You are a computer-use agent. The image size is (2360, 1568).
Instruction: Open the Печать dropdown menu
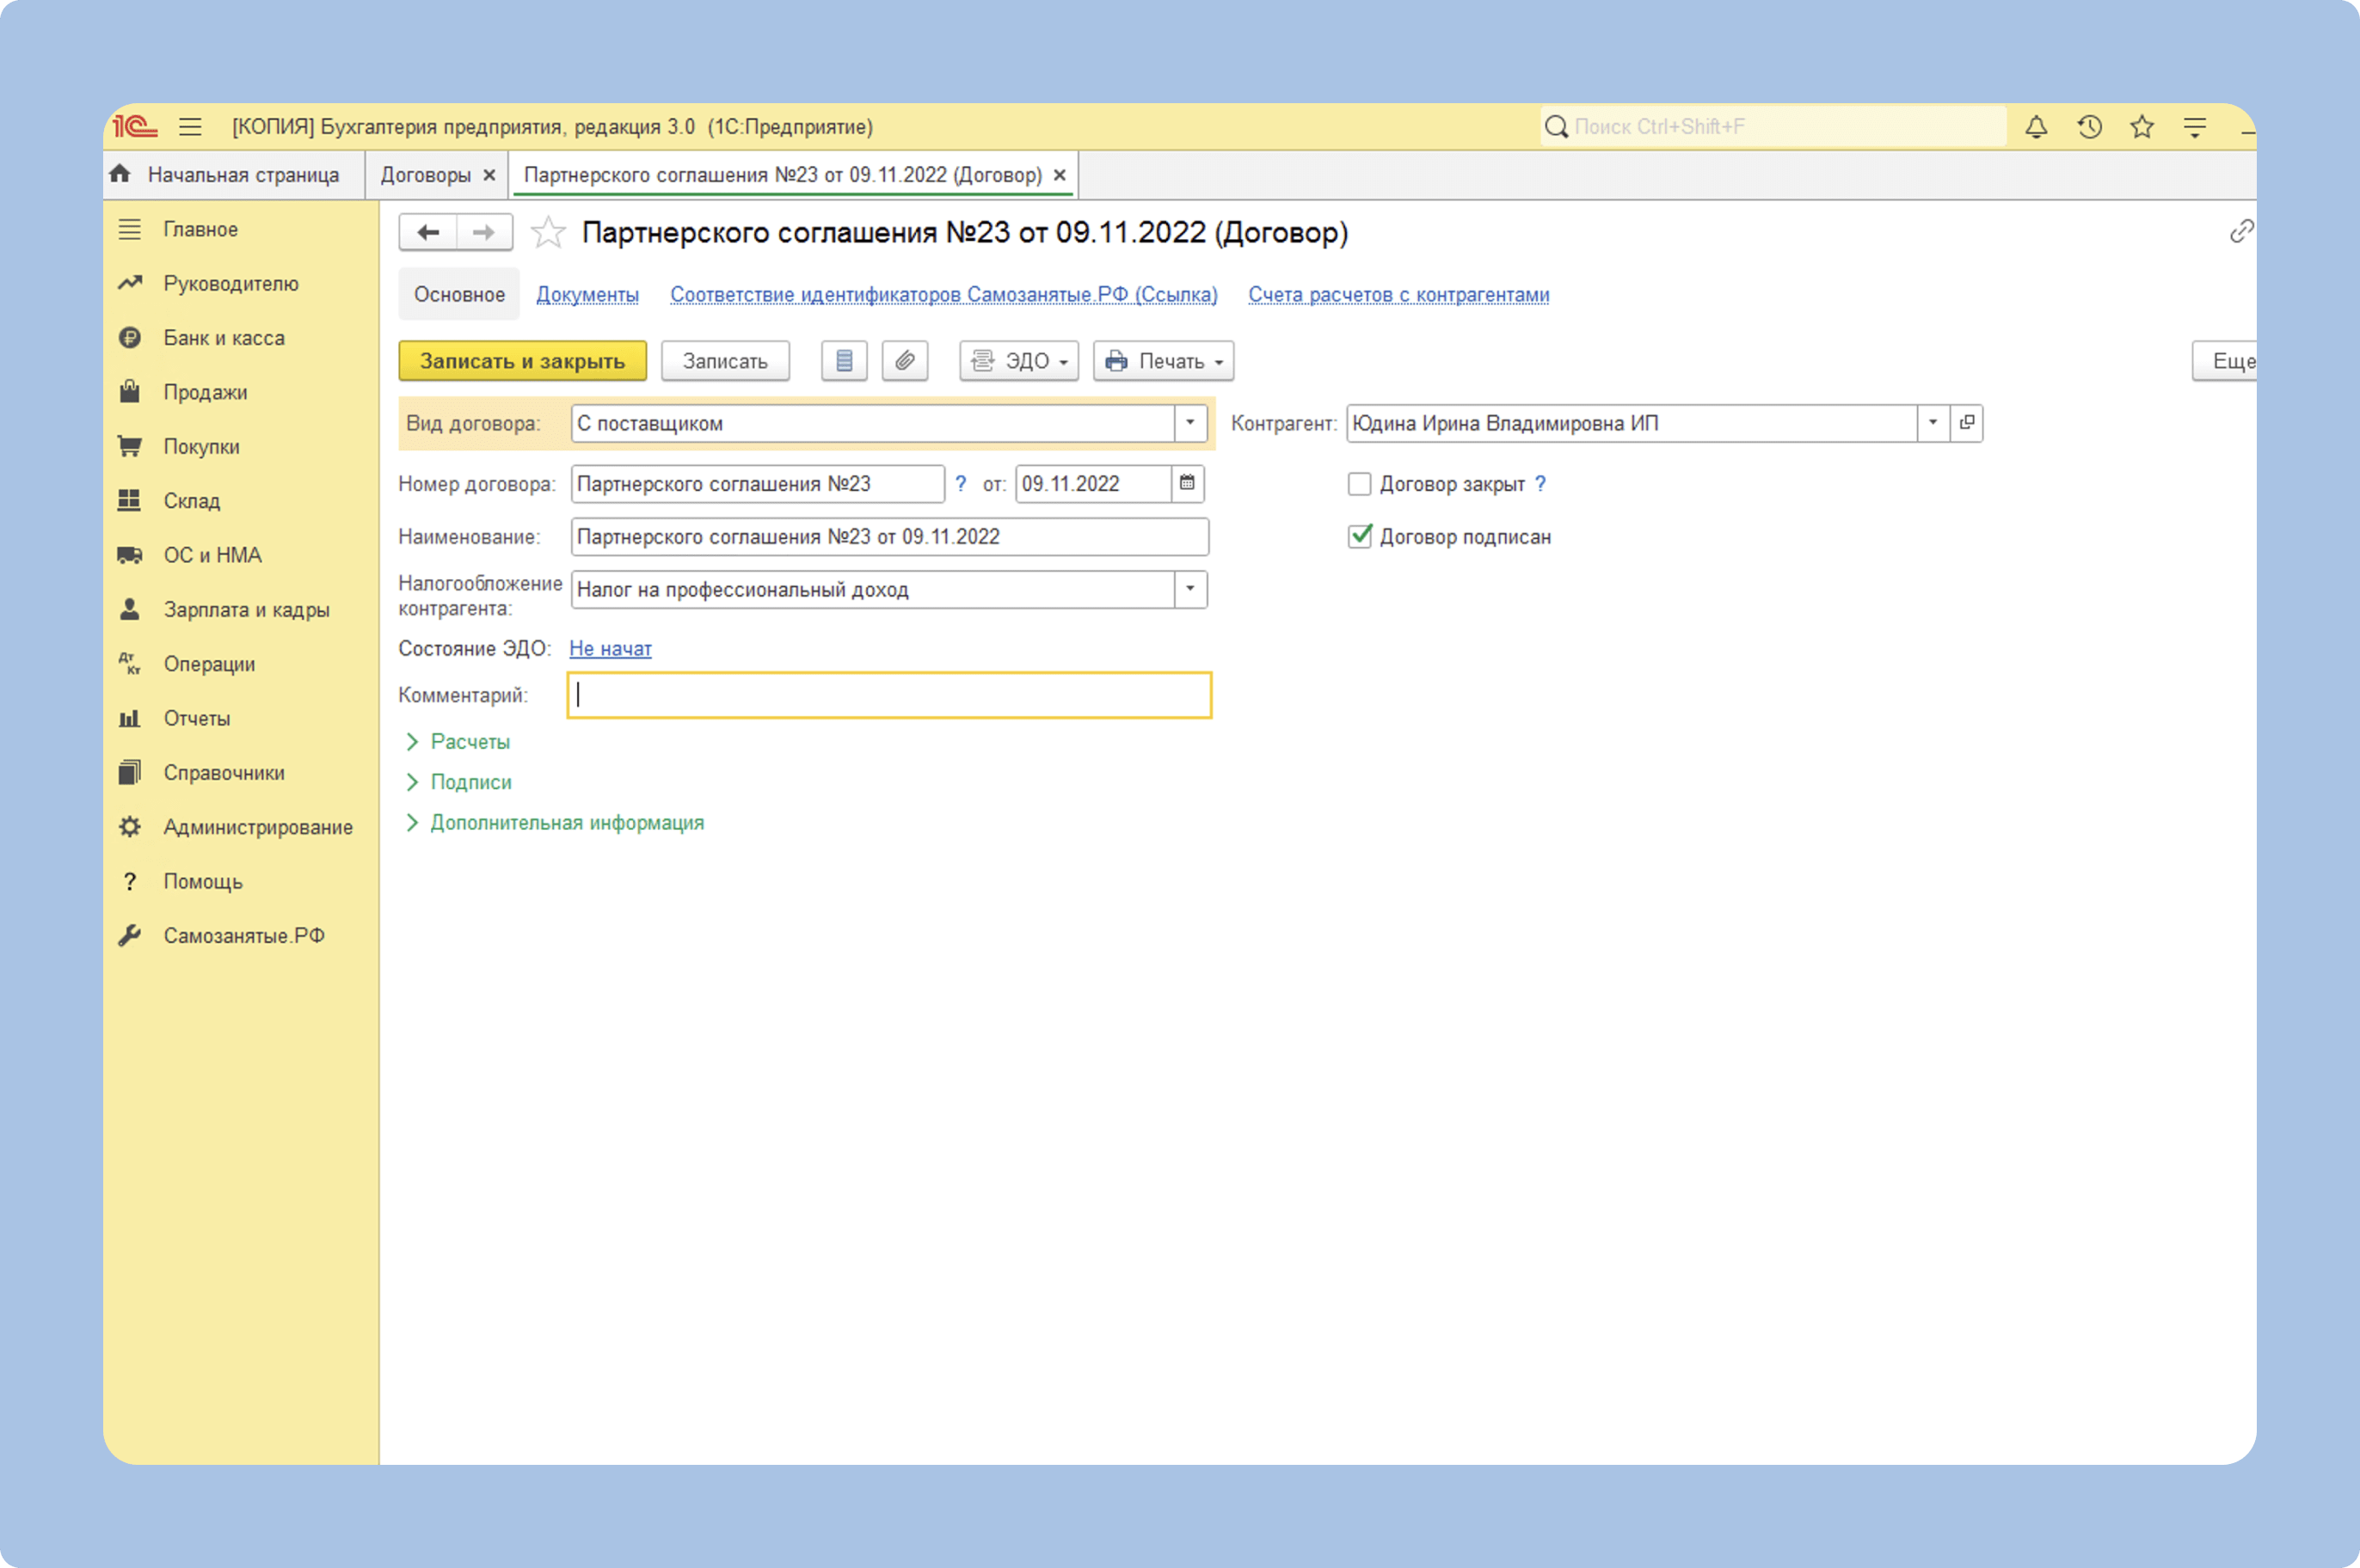pos(1164,361)
